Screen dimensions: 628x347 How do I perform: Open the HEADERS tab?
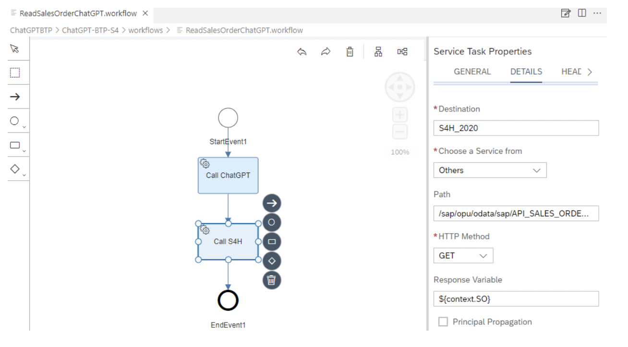(571, 72)
